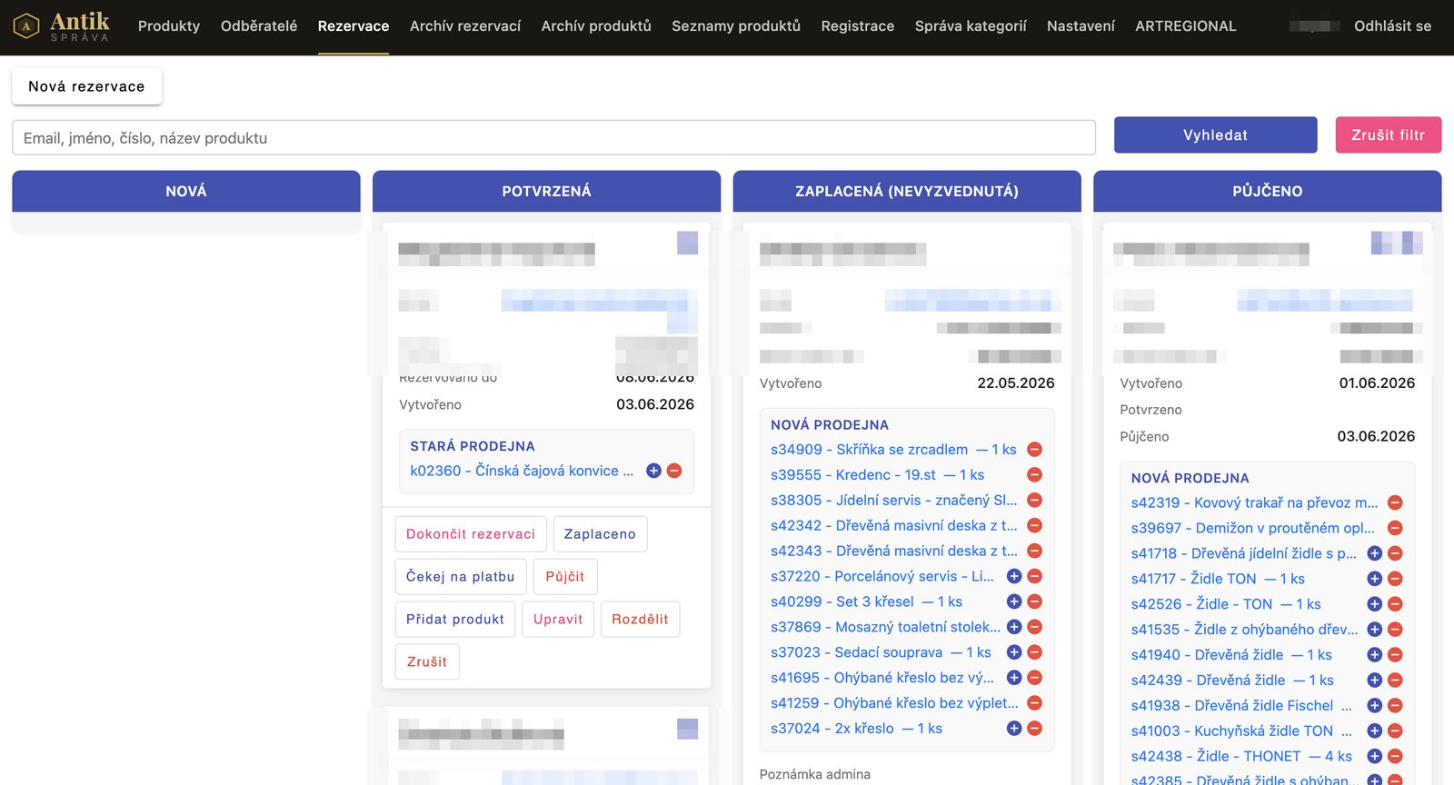Add another s40299 Set 3 křesel

tap(1014, 602)
